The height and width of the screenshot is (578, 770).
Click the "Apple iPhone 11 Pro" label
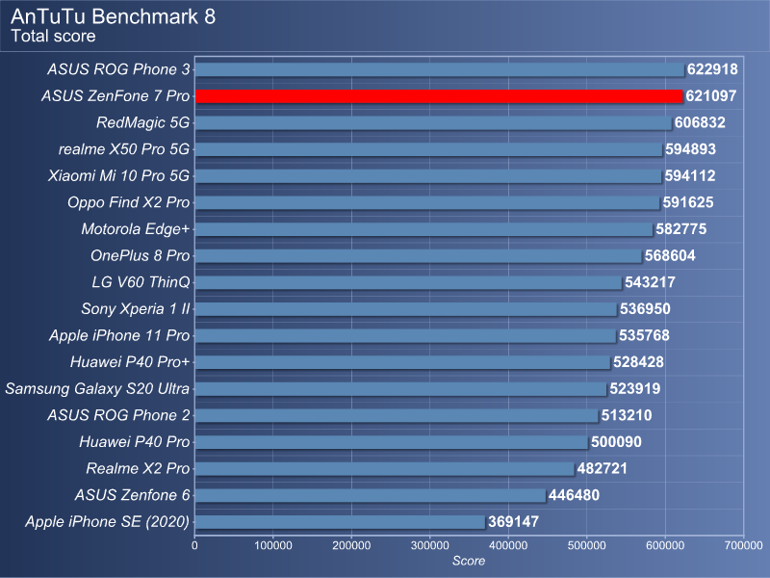[x=119, y=335]
